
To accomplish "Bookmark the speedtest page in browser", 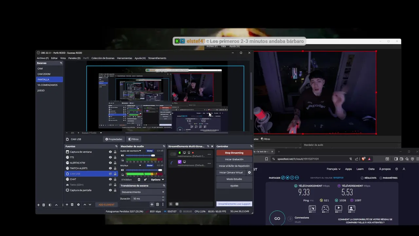I will point(266,159).
